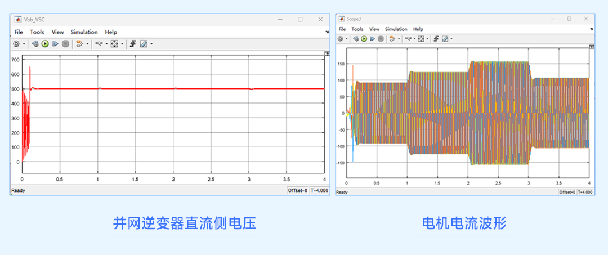Click T=4.000 in Vab_VSC status bar

[x=320, y=190]
